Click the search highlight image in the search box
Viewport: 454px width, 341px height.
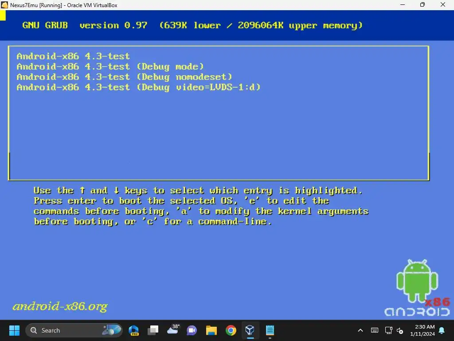pos(111,330)
